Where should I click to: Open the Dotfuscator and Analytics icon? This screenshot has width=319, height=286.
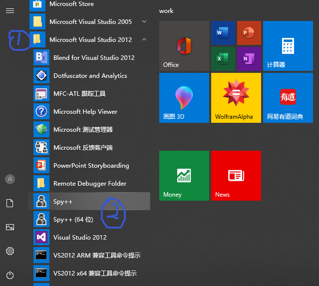41,75
